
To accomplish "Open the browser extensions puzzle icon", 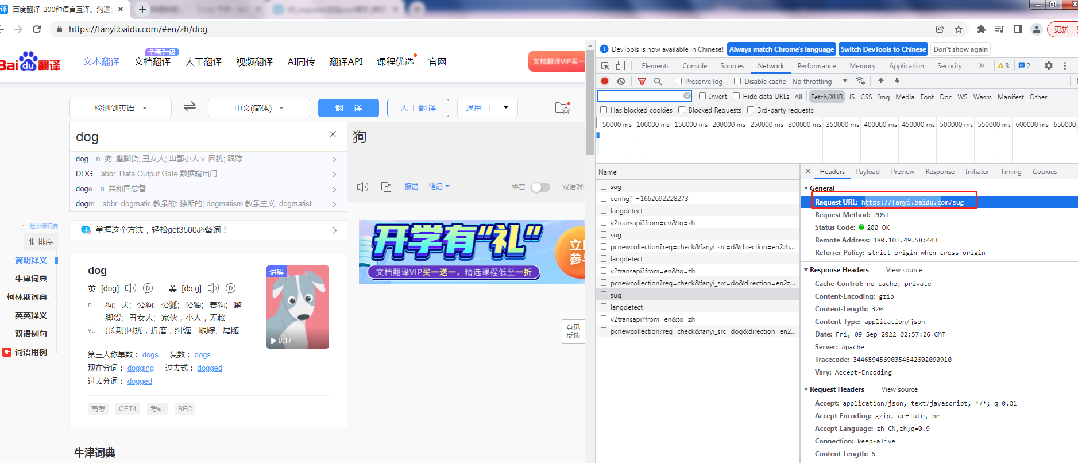I will click(x=982, y=29).
